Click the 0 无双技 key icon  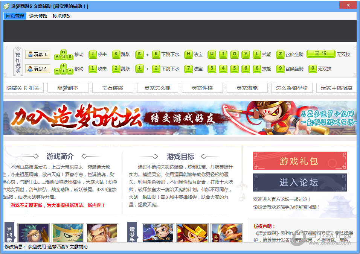tap(313, 68)
